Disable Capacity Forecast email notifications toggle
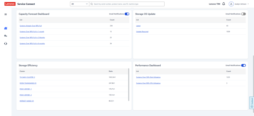The image size is (254, 116). click(x=127, y=14)
